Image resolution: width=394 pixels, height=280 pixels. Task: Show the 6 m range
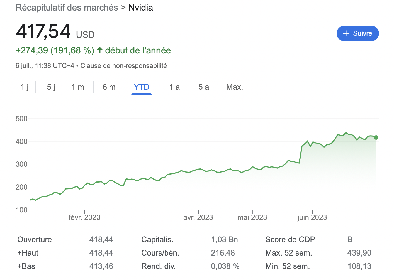click(x=109, y=87)
